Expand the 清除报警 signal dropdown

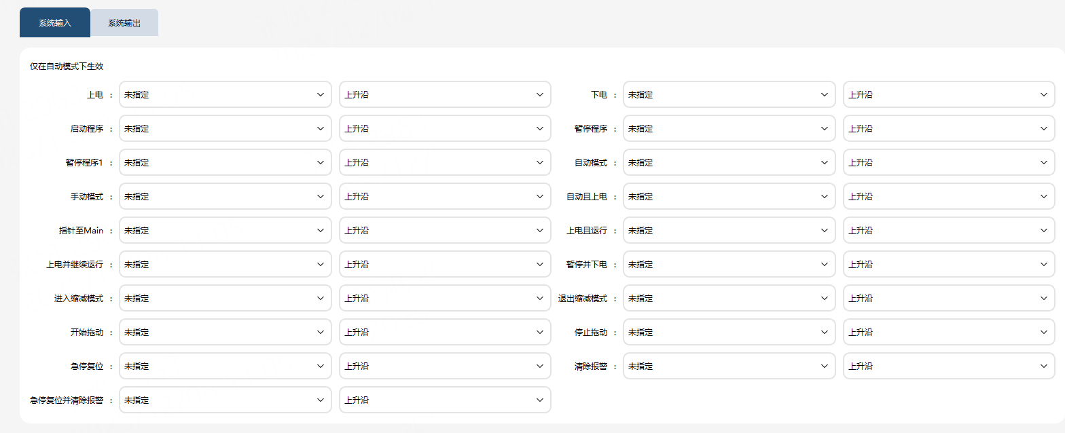[729, 366]
